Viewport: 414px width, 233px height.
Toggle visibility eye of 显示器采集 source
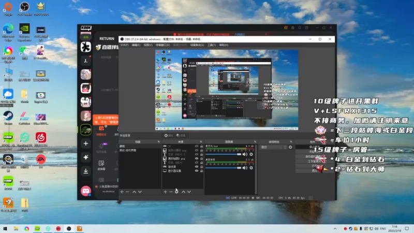click(x=197, y=171)
